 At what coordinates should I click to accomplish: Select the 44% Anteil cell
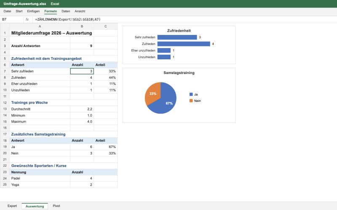click(106, 77)
